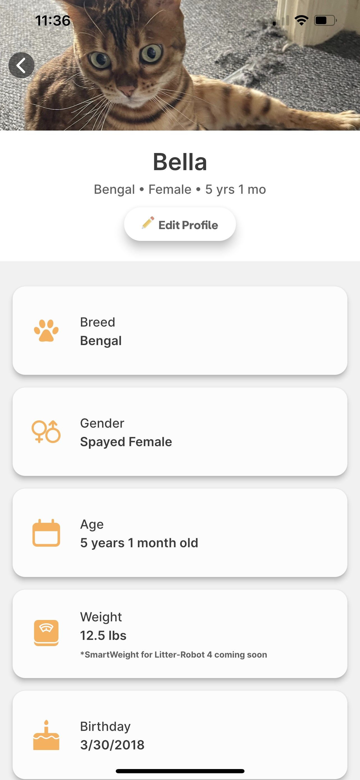360x780 pixels.
Task: Open the Weight 12.5 lbs card
Action: (x=180, y=634)
